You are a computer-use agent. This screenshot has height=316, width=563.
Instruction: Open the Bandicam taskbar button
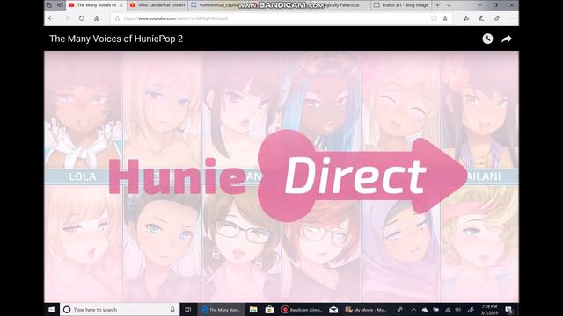pyautogui.click(x=302, y=310)
